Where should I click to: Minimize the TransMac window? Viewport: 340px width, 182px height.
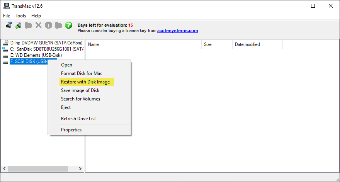coord(295,6)
